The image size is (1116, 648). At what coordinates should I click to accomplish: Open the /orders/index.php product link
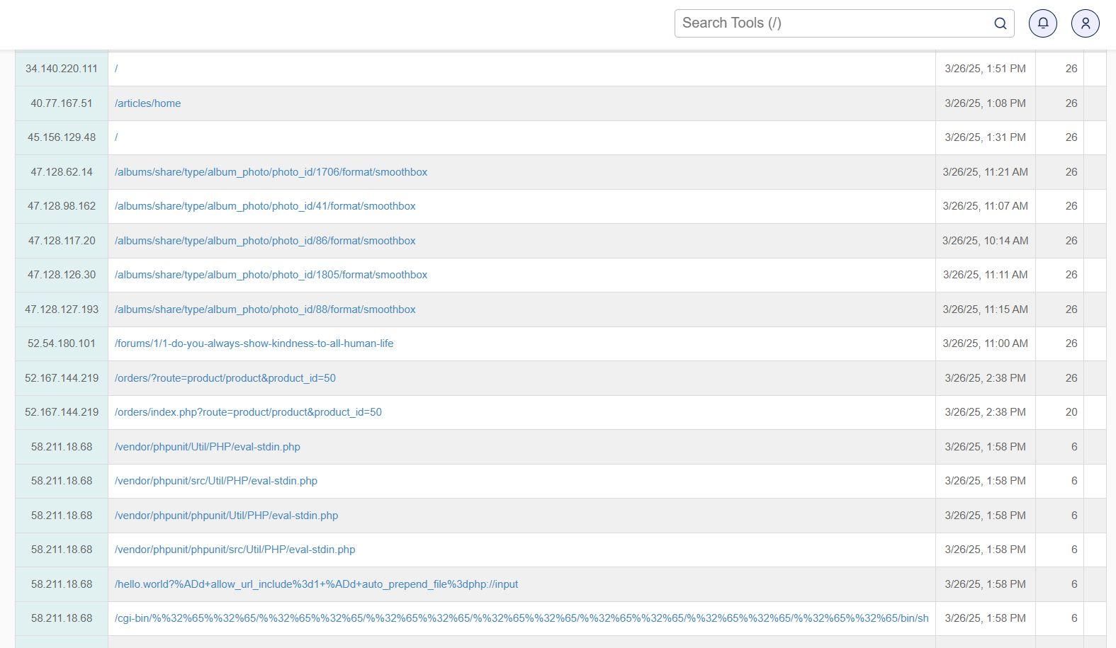tap(248, 412)
